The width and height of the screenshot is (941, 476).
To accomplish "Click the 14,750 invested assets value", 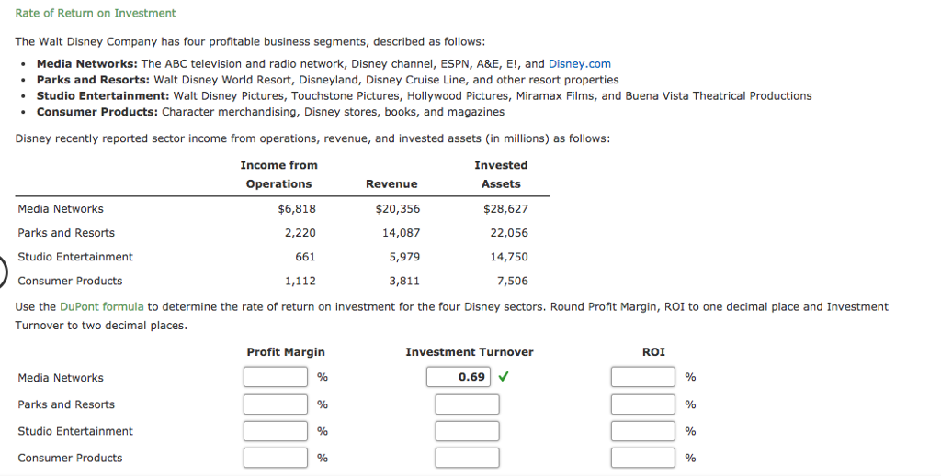I will coord(509,257).
